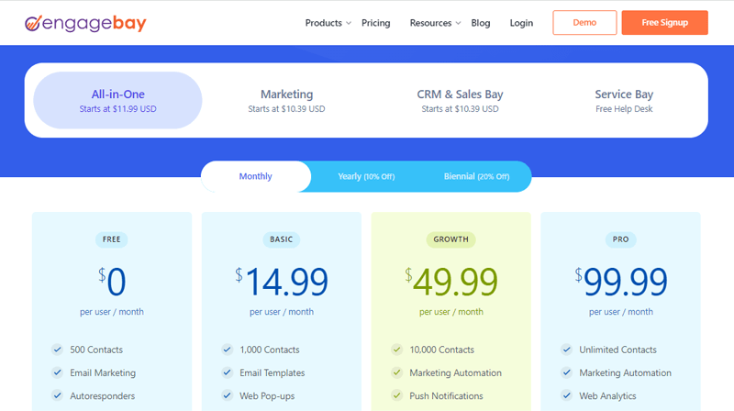
Task: Click the Push Notifications feature text
Action: 446,396
